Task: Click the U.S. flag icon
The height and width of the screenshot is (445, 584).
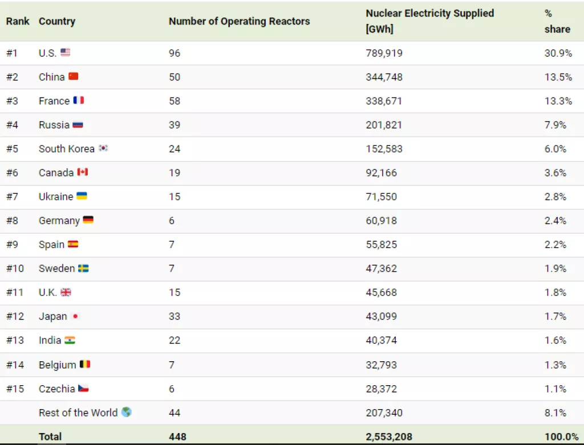Action: point(66,52)
